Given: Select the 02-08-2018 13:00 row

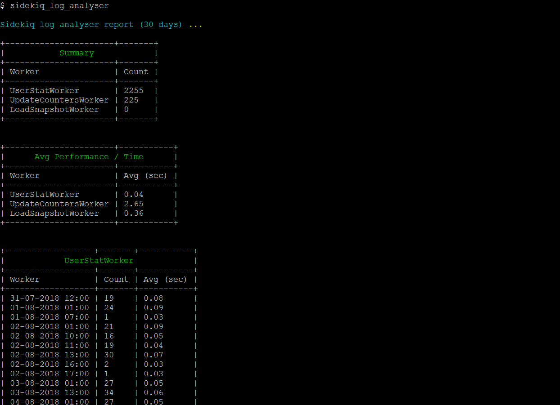Looking at the screenshot, I should [99, 355].
